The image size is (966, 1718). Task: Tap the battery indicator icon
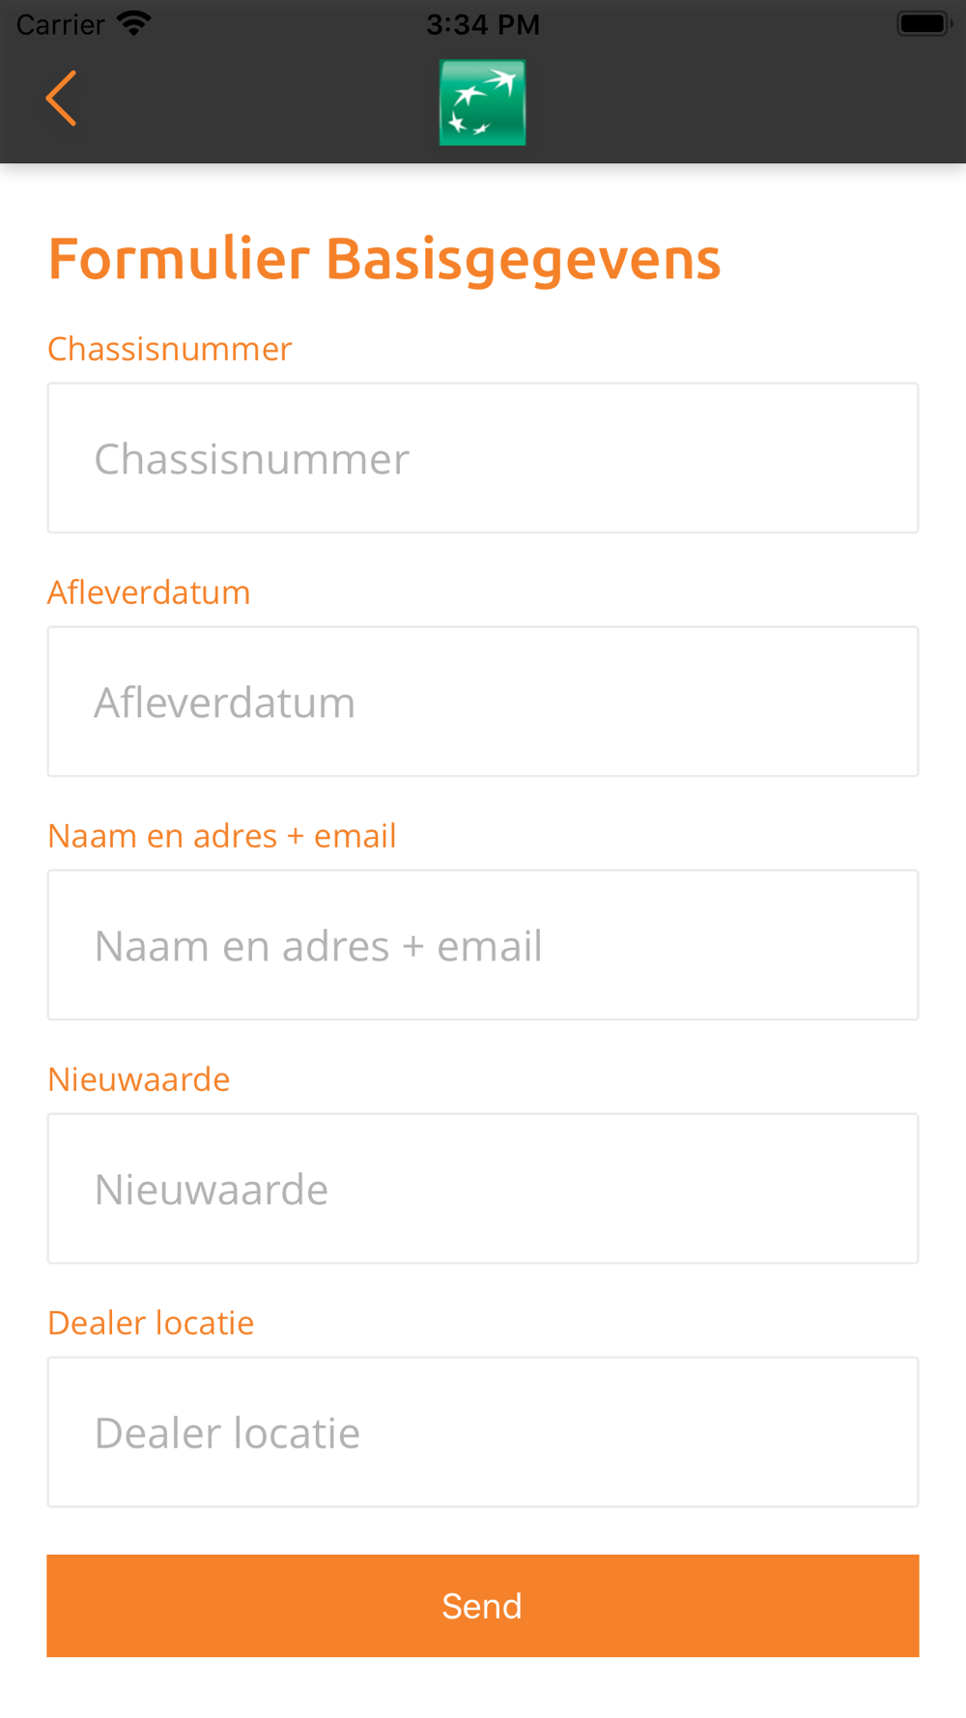[924, 23]
